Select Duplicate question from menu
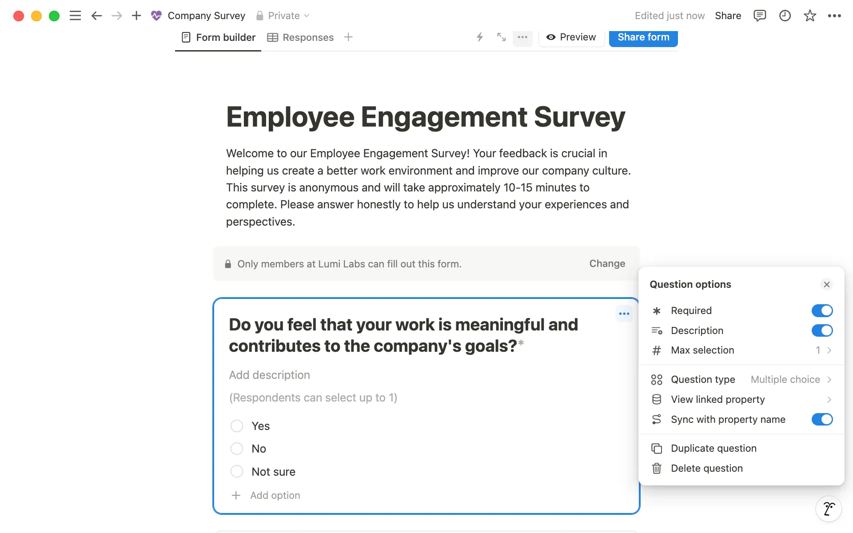The image size is (853, 533). [713, 448]
